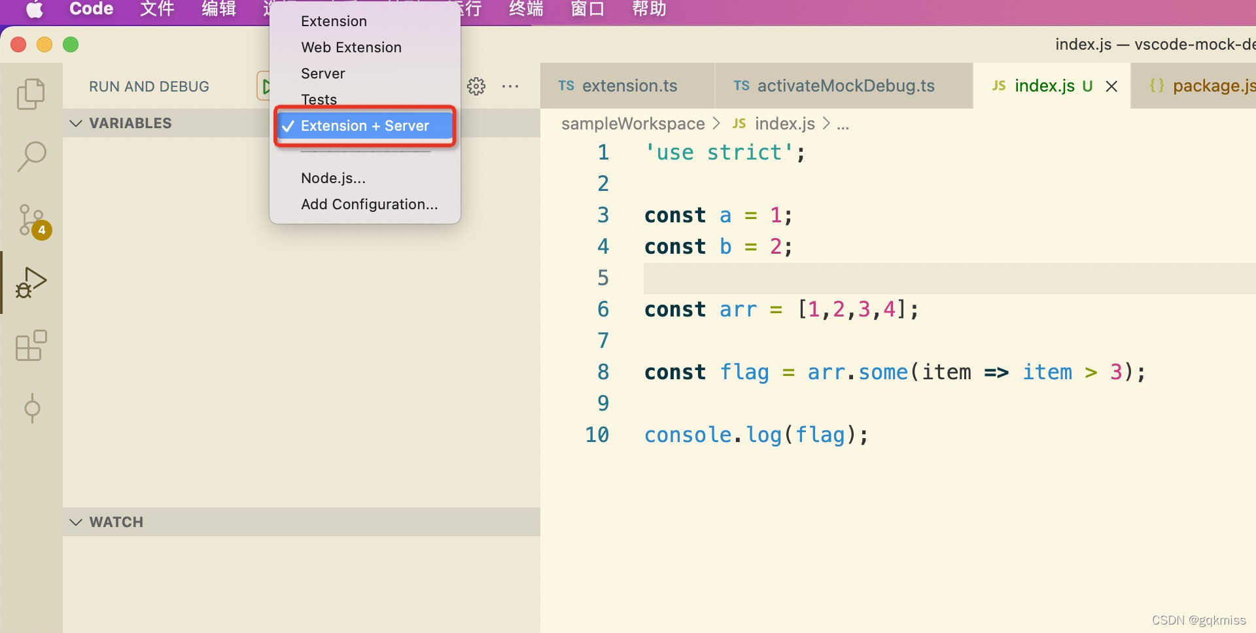Screen dimensions: 1256x633
Task: Open the 帮助 menu in the menu bar
Action: pyautogui.click(x=649, y=9)
